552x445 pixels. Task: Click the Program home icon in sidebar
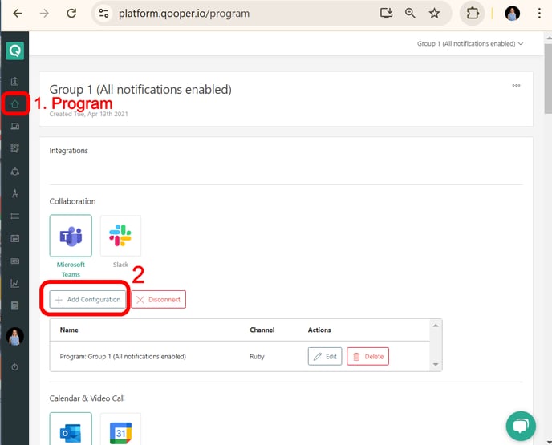point(14,103)
